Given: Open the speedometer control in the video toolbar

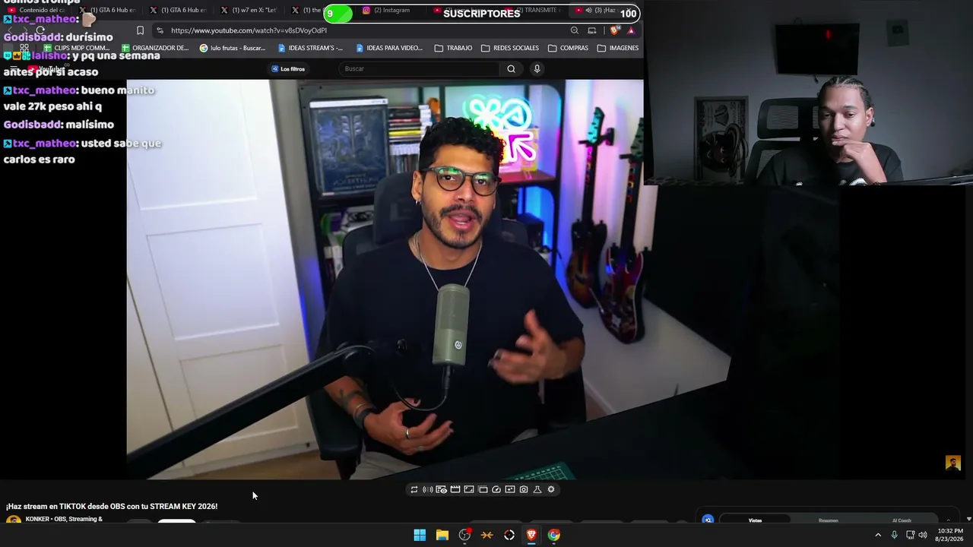Looking at the screenshot, I should coord(496,490).
